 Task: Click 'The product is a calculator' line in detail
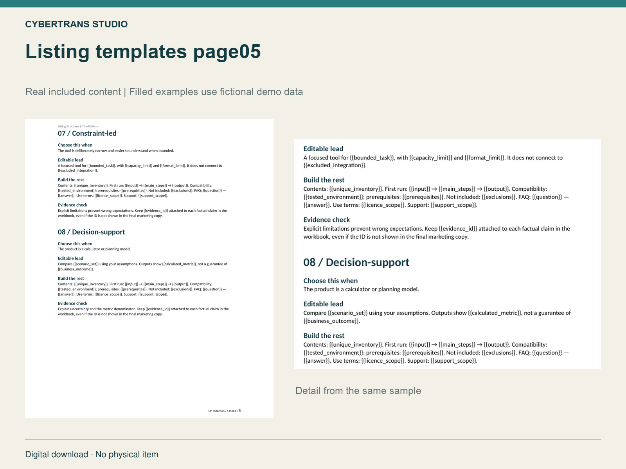[361, 289]
